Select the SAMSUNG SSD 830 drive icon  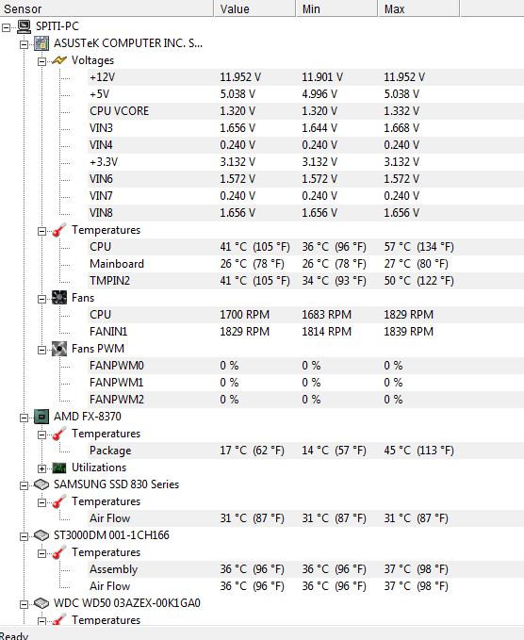(41, 484)
